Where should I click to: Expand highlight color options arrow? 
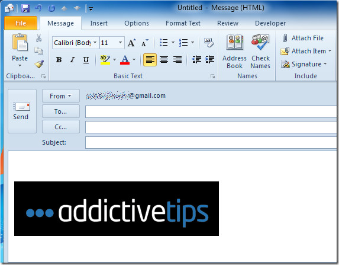tap(114, 60)
